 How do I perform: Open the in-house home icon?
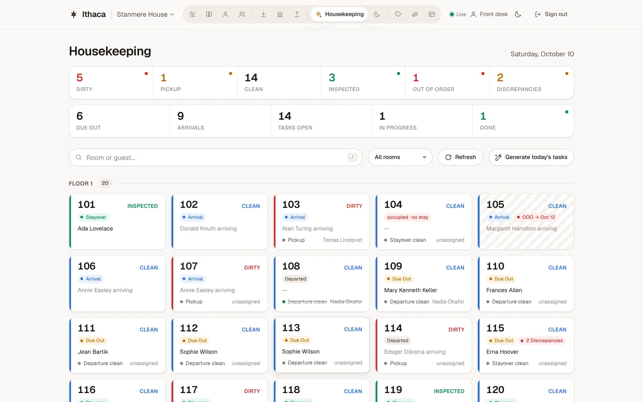[280, 14]
